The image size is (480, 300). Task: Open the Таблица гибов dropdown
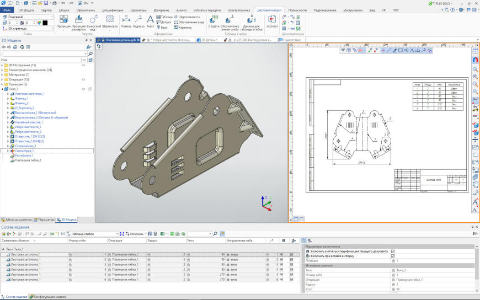pyautogui.click(x=117, y=234)
